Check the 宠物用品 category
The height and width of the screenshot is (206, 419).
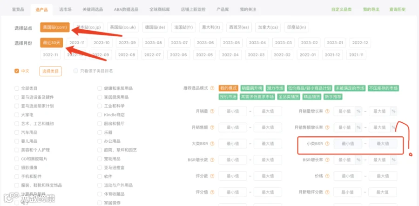pos(100,159)
